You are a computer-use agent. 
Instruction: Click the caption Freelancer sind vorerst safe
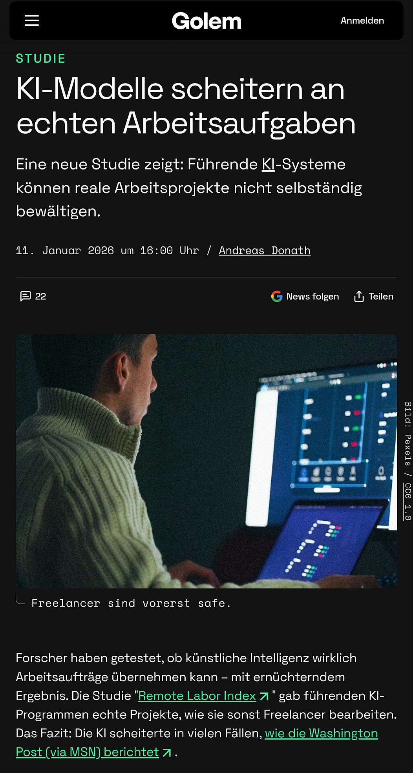131,603
